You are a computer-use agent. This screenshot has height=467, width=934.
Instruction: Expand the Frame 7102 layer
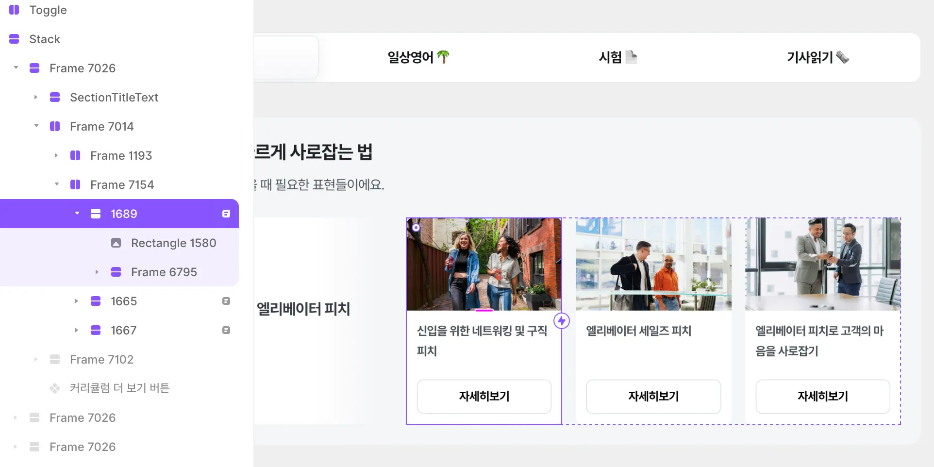36,359
